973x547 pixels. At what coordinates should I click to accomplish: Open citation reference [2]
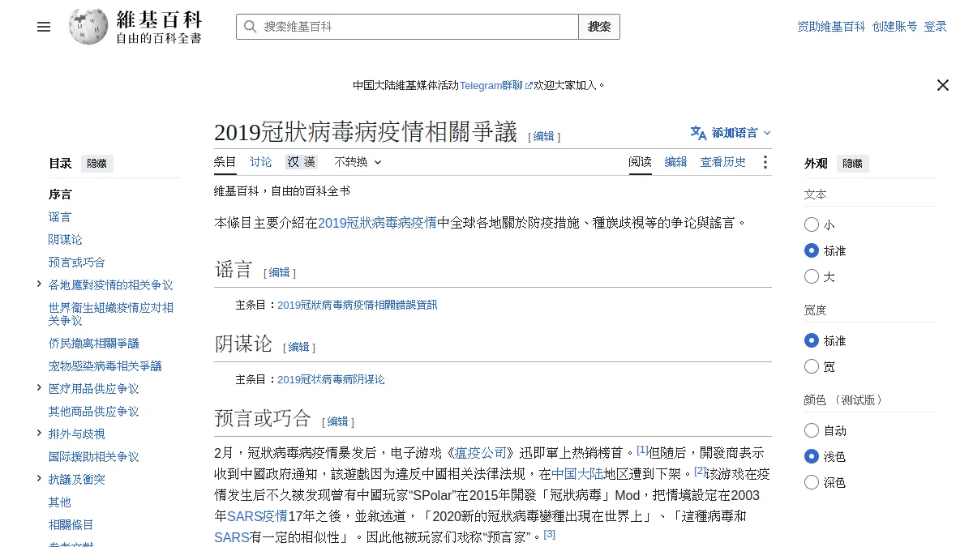click(700, 471)
